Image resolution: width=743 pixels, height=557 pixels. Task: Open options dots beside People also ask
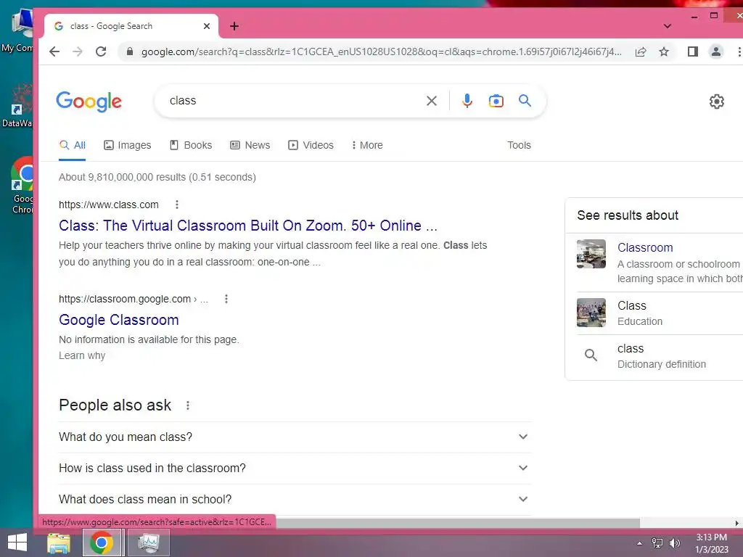(188, 405)
